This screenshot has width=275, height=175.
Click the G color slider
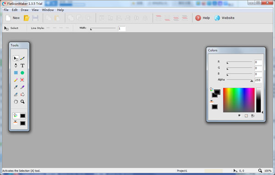(239, 68)
